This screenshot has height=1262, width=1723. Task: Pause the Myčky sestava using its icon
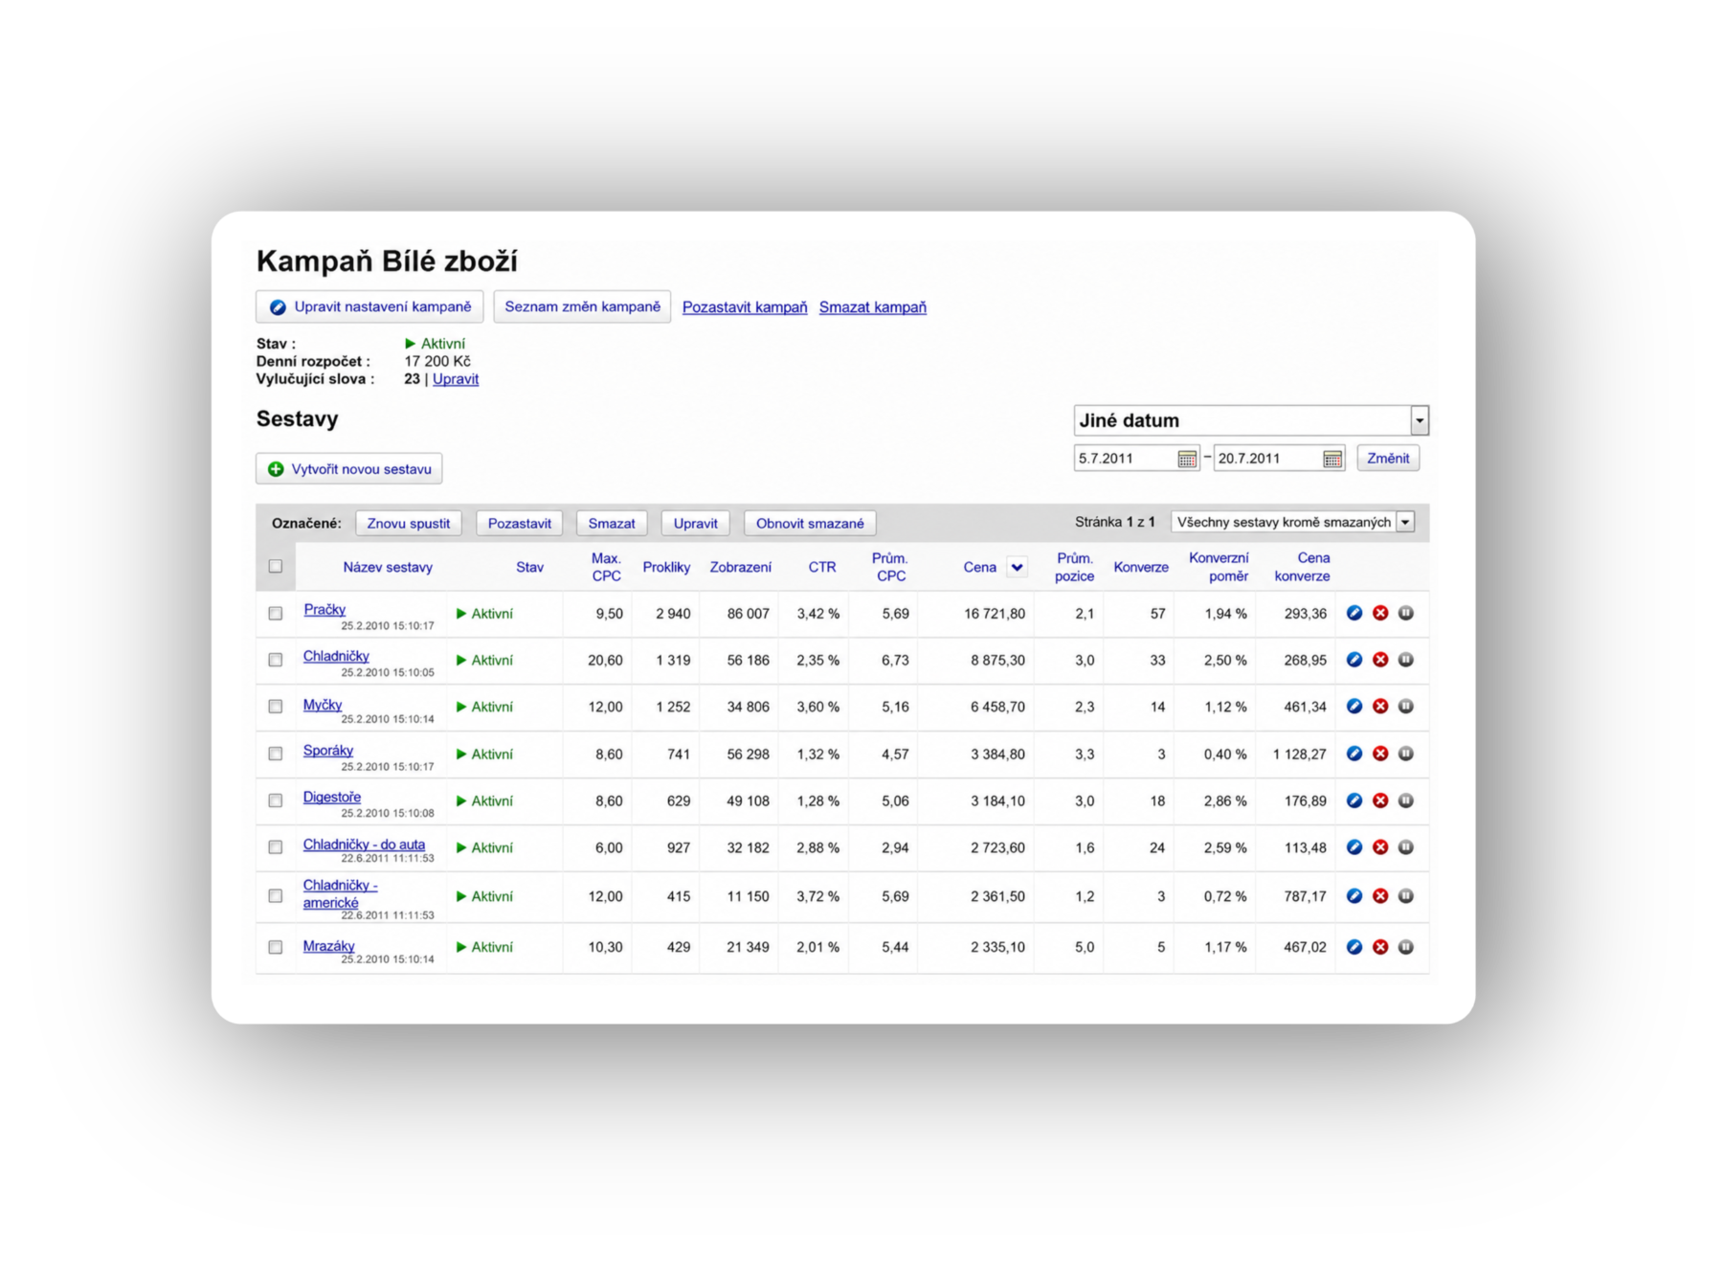pos(1406,707)
